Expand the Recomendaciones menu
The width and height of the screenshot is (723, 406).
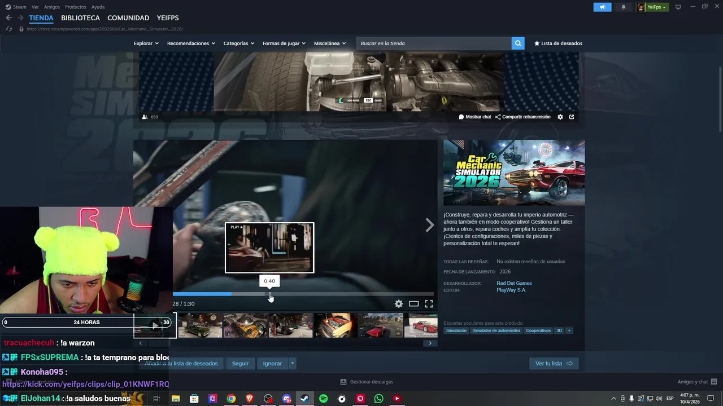191,43
